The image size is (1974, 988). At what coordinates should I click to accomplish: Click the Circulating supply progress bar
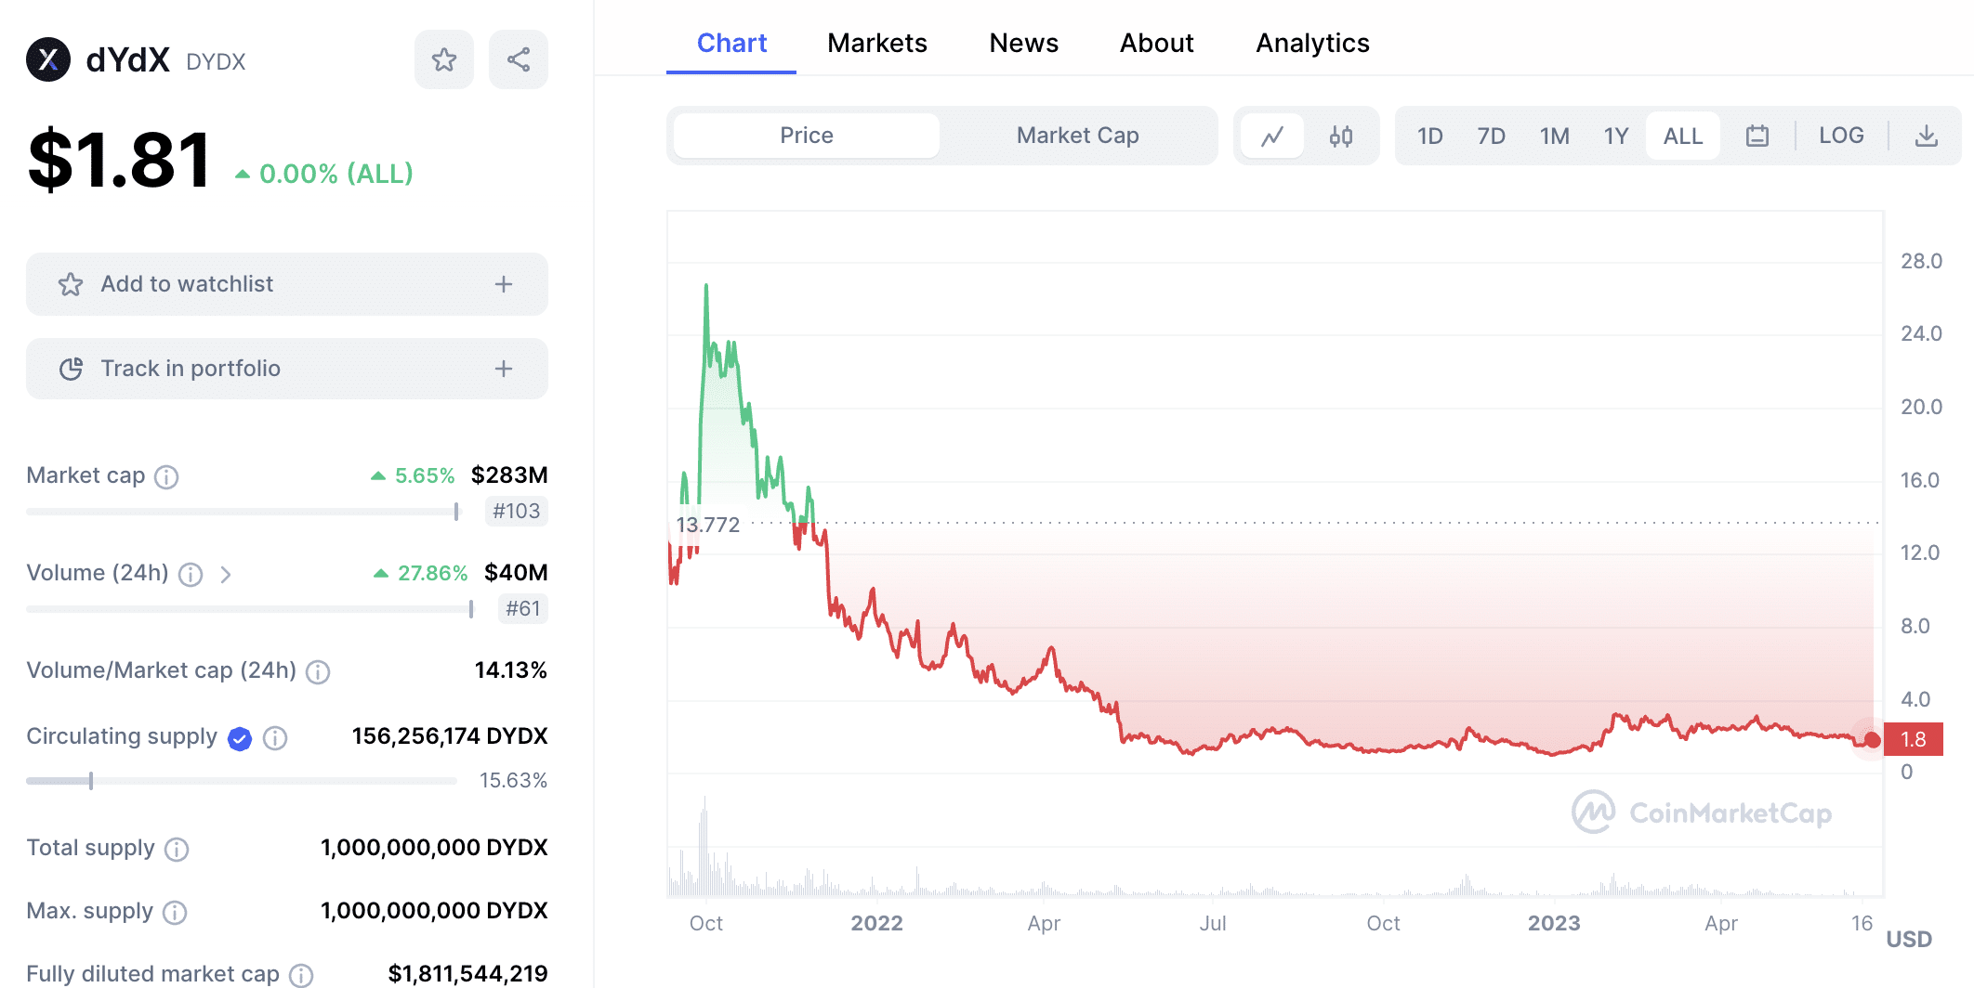coord(242,781)
